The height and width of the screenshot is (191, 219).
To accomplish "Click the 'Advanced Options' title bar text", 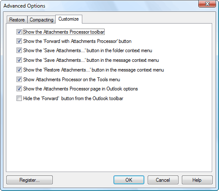I will (24, 6).
